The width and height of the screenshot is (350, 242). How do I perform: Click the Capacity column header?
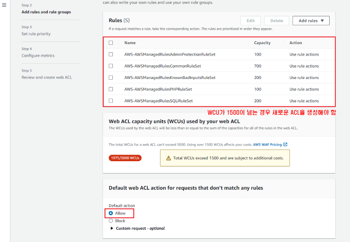(x=262, y=43)
